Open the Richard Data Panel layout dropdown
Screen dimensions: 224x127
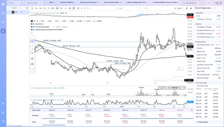tap(192, 3)
